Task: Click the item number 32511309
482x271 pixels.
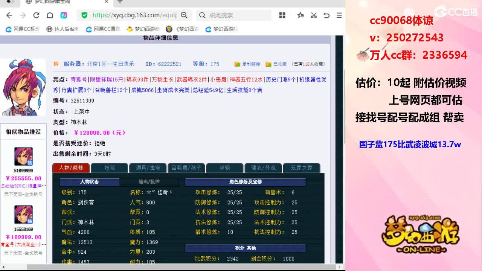Action: tap(82, 101)
